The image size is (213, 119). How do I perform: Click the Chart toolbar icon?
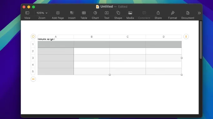pyautogui.click(x=95, y=13)
